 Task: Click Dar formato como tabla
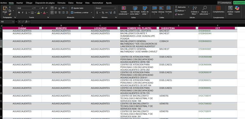[135, 11]
